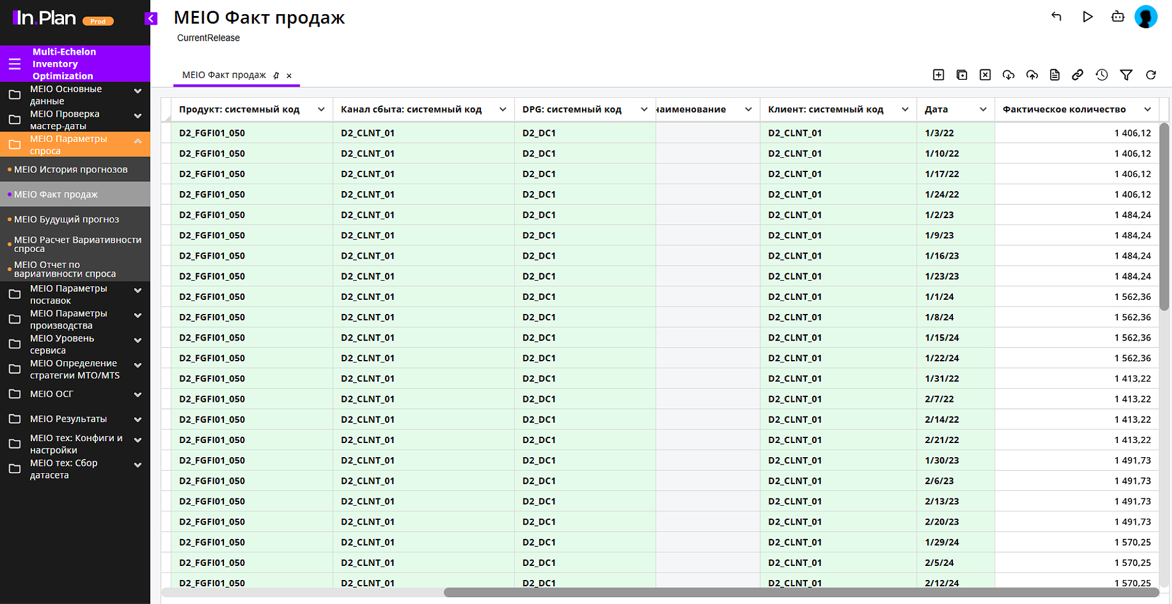Open Дата column dropdown arrow
Screen dimensions: 1172x604
tap(983, 109)
